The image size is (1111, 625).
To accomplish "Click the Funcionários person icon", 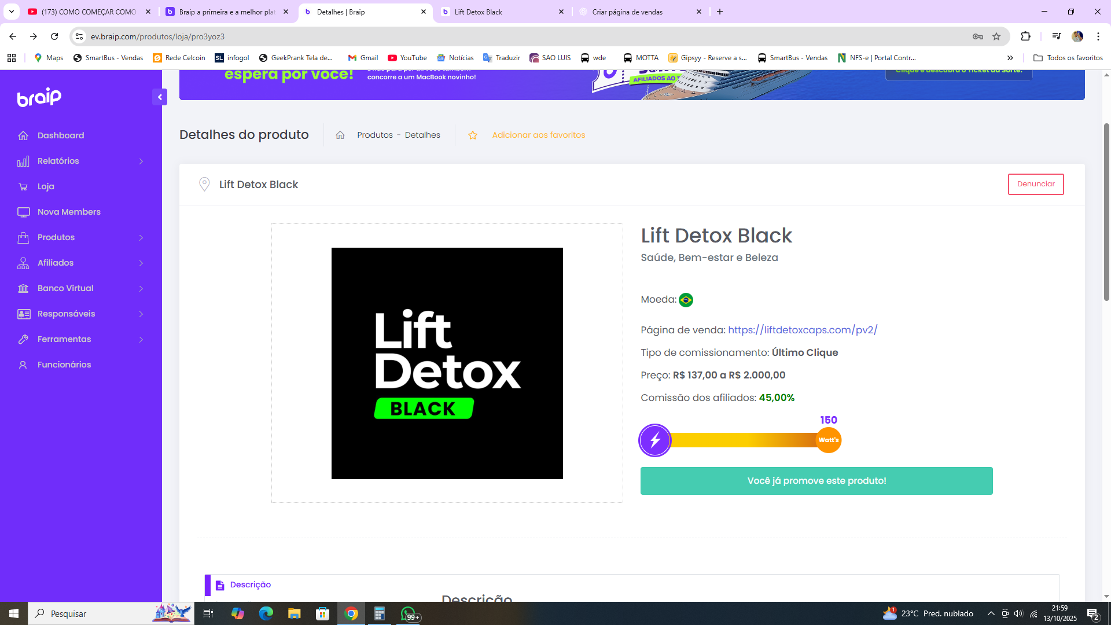I will tap(23, 365).
